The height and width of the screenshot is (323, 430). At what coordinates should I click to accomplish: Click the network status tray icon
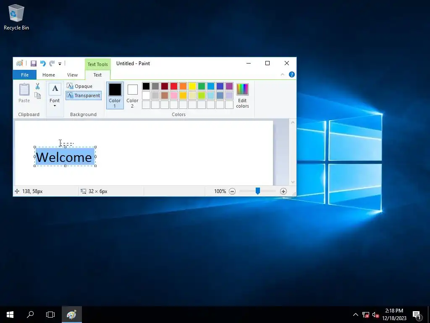click(366, 315)
